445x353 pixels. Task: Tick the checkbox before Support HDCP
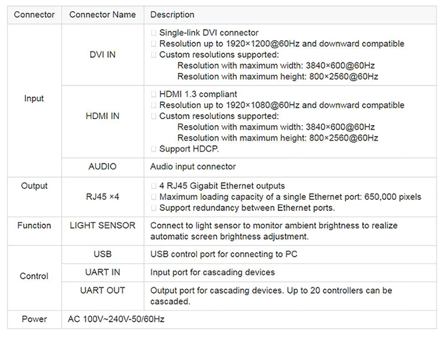tap(154, 149)
